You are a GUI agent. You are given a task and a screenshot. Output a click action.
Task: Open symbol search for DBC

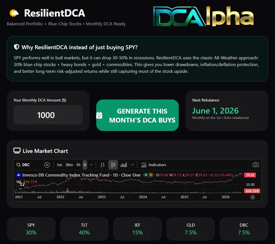pyautogui.click(x=23, y=165)
